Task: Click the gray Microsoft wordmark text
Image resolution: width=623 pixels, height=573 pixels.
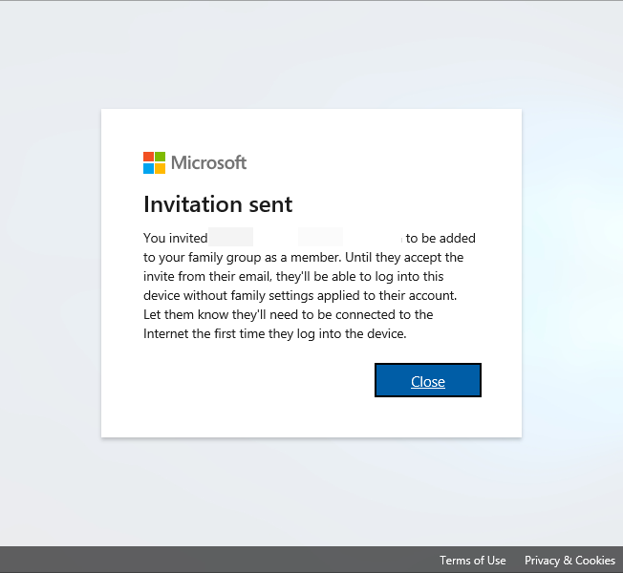Action: click(208, 162)
